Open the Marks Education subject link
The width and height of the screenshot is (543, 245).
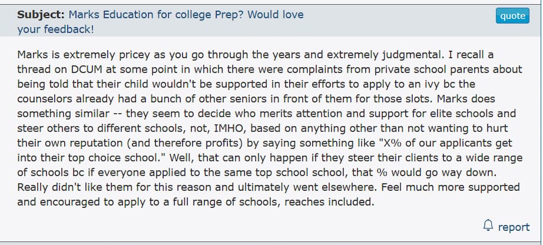[x=186, y=15]
